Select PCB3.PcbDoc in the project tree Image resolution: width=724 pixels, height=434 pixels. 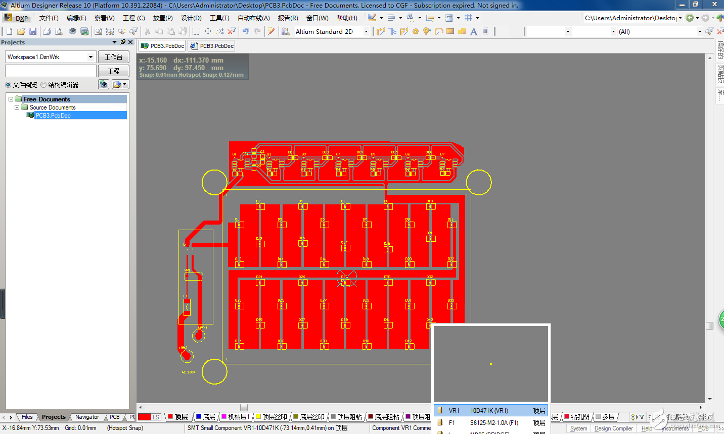click(53, 116)
